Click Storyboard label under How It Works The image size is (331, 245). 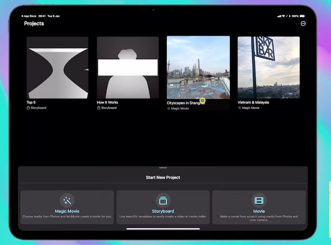(107, 108)
